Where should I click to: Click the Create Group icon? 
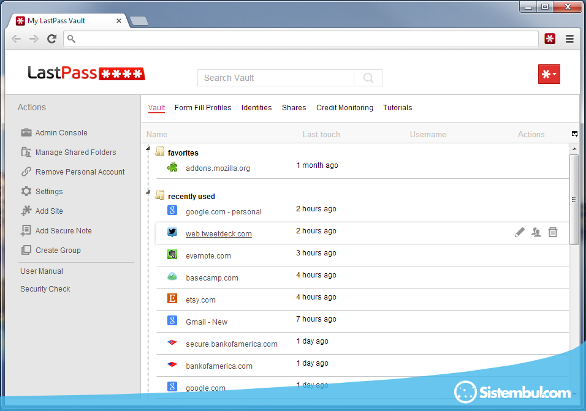[x=26, y=250]
